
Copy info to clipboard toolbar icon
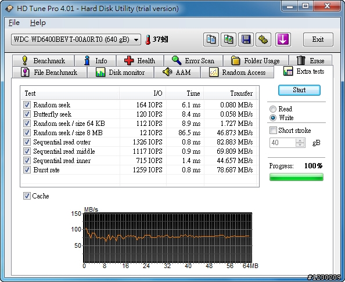[x=211, y=39]
